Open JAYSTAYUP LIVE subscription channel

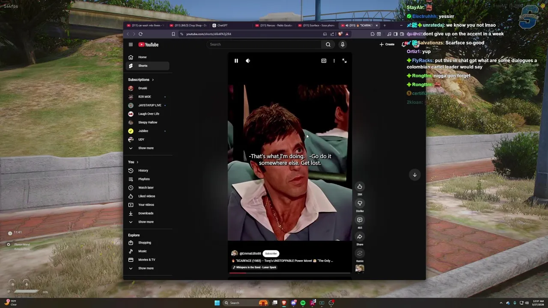click(x=148, y=105)
